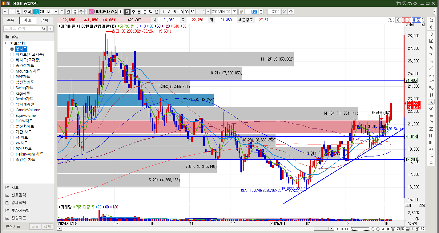Select 종가선차트 radio option
439x233 pixels.
tap(12, 65)
